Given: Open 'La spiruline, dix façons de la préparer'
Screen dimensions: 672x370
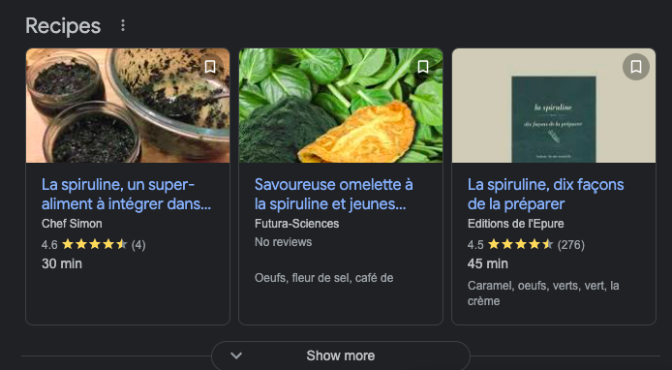Looking at the screenshot, I should (x=545, y=195).
